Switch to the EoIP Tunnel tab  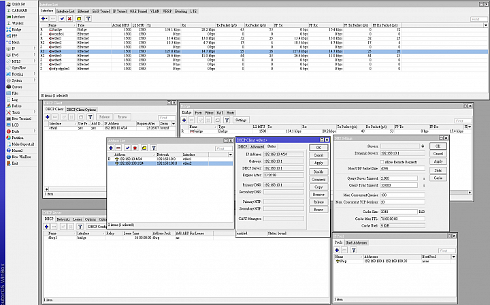tap(101, 12)
